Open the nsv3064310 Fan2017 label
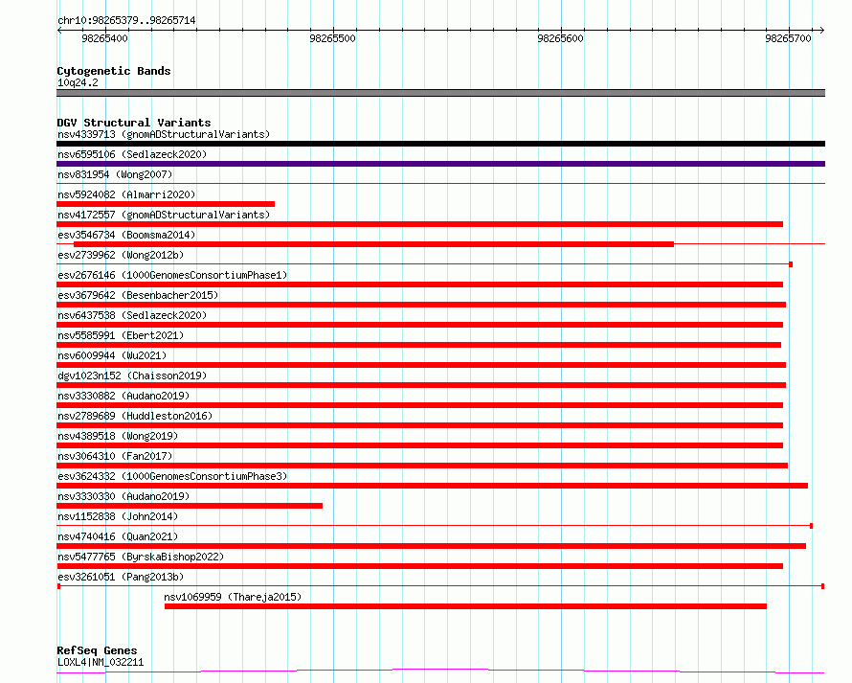The height and width of the screenshot is (683, 852). tap(115, 456)
